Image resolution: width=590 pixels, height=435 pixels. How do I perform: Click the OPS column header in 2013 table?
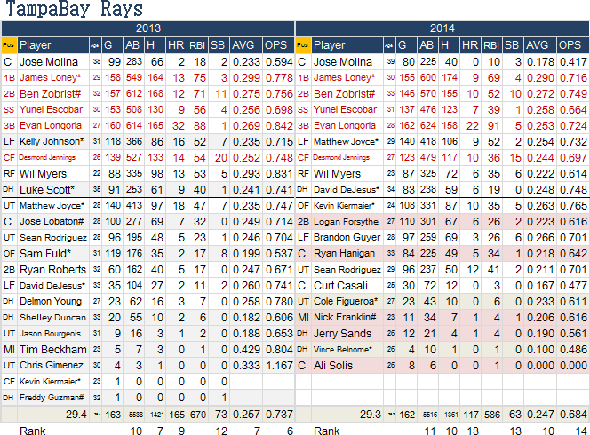coord(275,45)
